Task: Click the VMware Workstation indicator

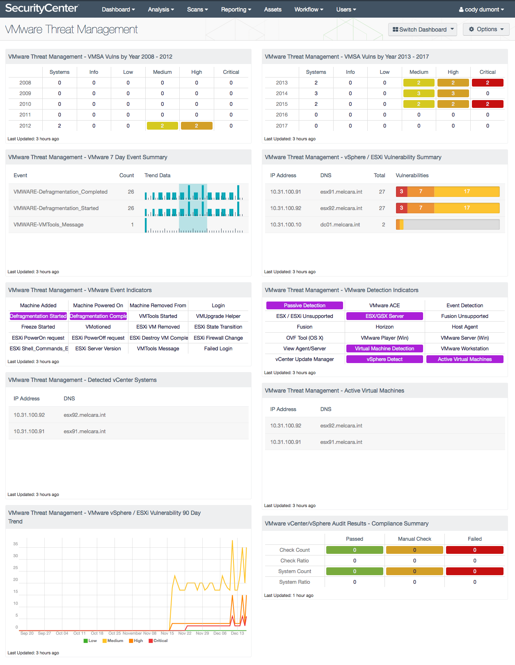Action: (465, 349)
